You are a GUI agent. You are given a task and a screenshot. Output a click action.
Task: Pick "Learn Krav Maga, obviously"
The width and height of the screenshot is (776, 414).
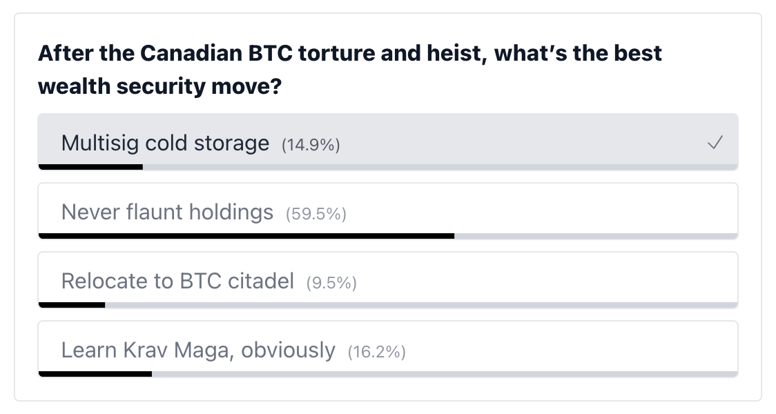tap(388, 348)
